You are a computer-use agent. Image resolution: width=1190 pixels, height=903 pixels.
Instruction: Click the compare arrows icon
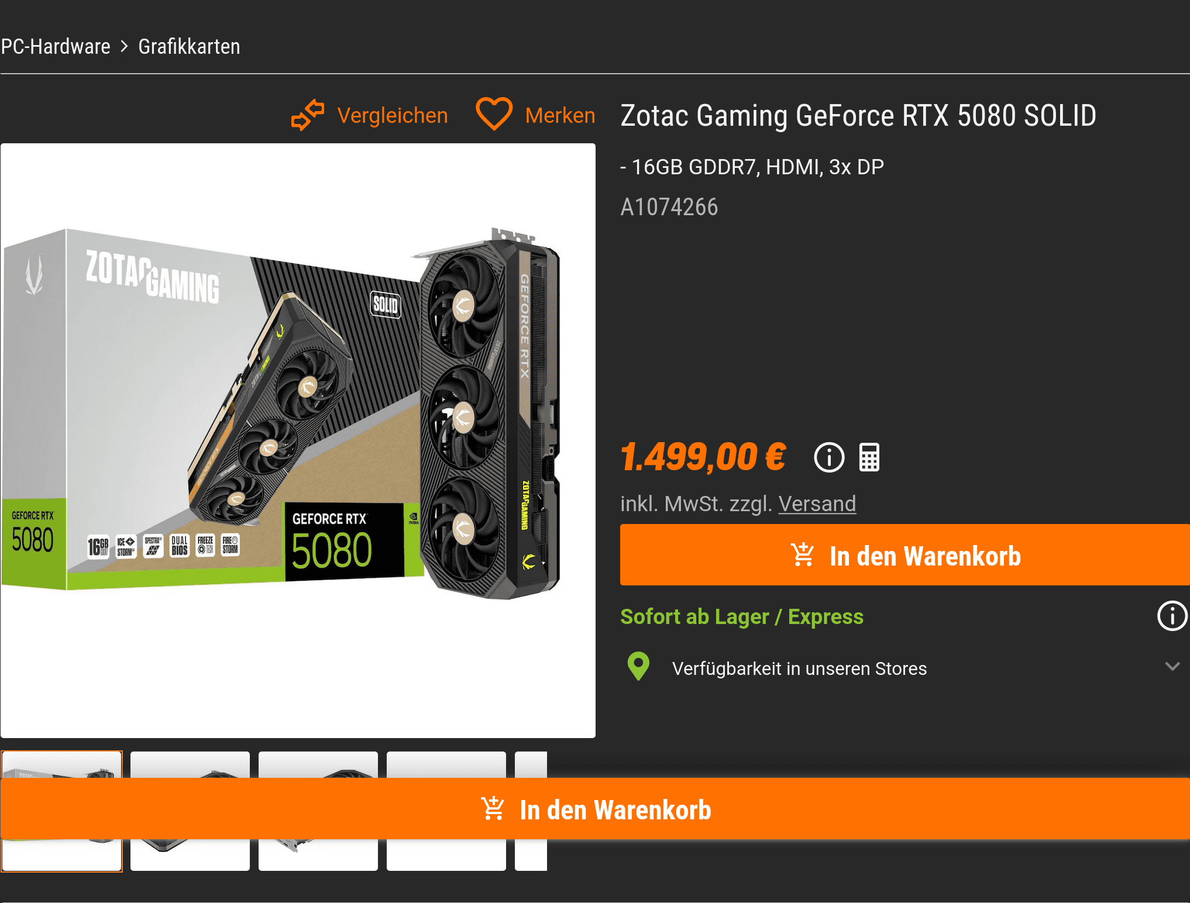point(308,115)
